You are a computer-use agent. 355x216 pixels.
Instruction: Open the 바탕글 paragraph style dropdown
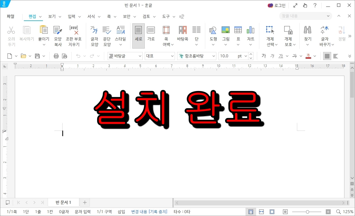(125, 56)
